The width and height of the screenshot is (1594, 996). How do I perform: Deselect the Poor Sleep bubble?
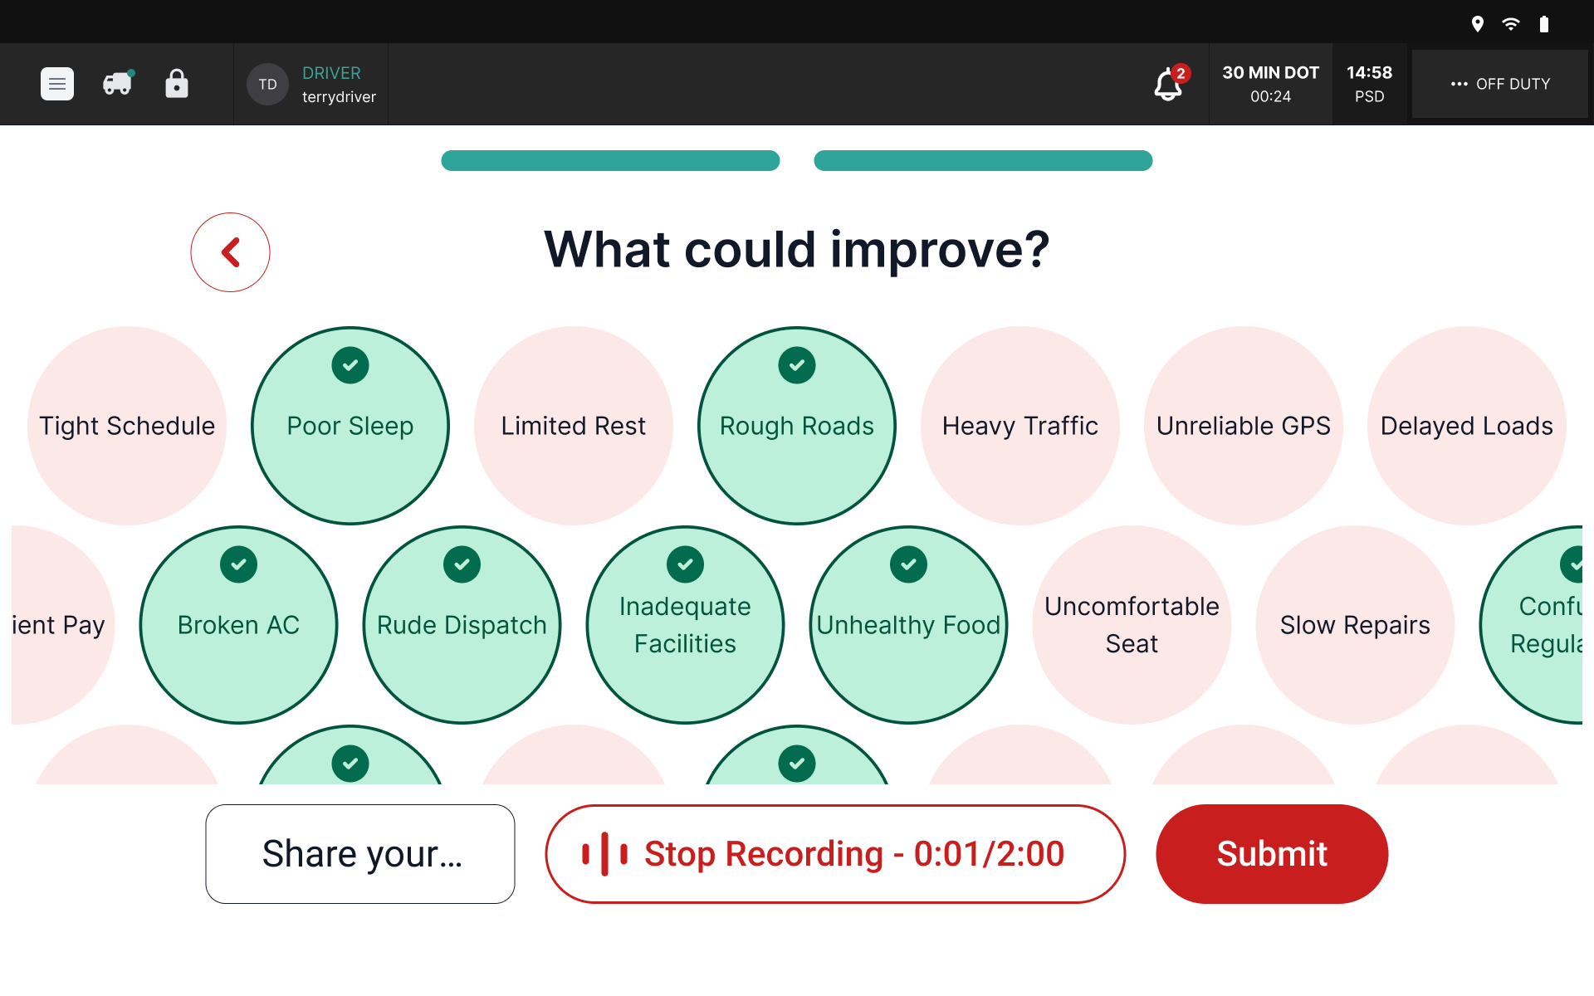(x=350, y=426)
